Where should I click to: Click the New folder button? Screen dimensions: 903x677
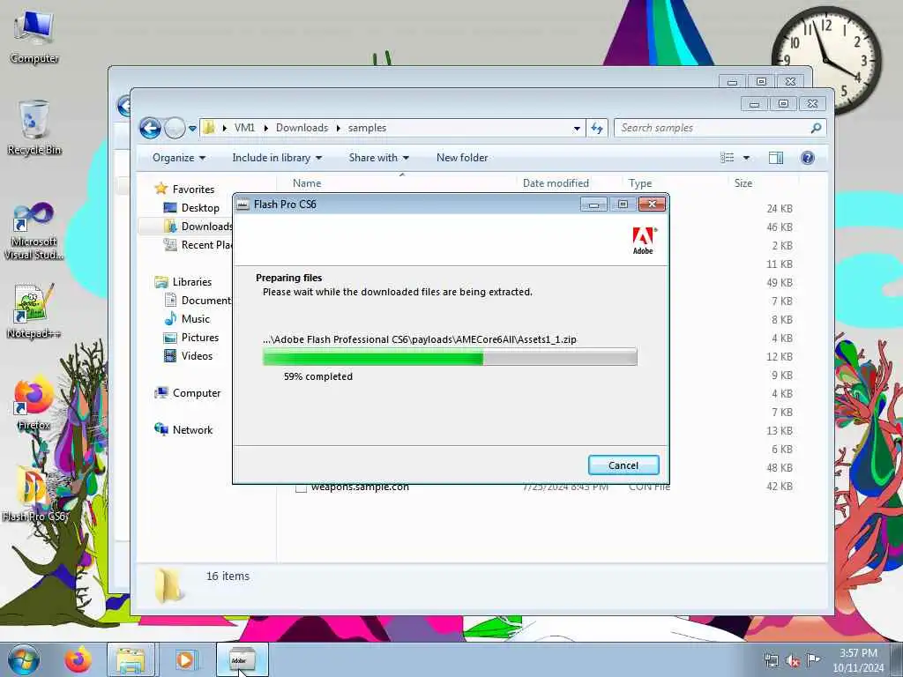click(462, 158)
